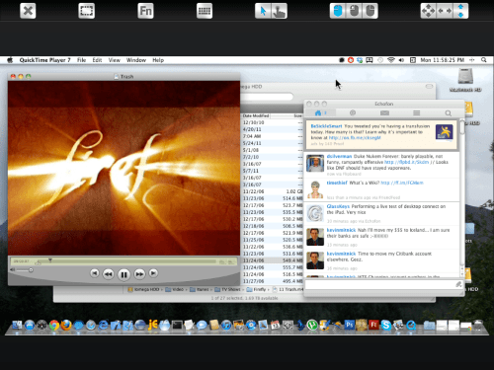Select the Finder row with size 1.02 GB
Screen dimensions: 494x370
coord(273,191)
